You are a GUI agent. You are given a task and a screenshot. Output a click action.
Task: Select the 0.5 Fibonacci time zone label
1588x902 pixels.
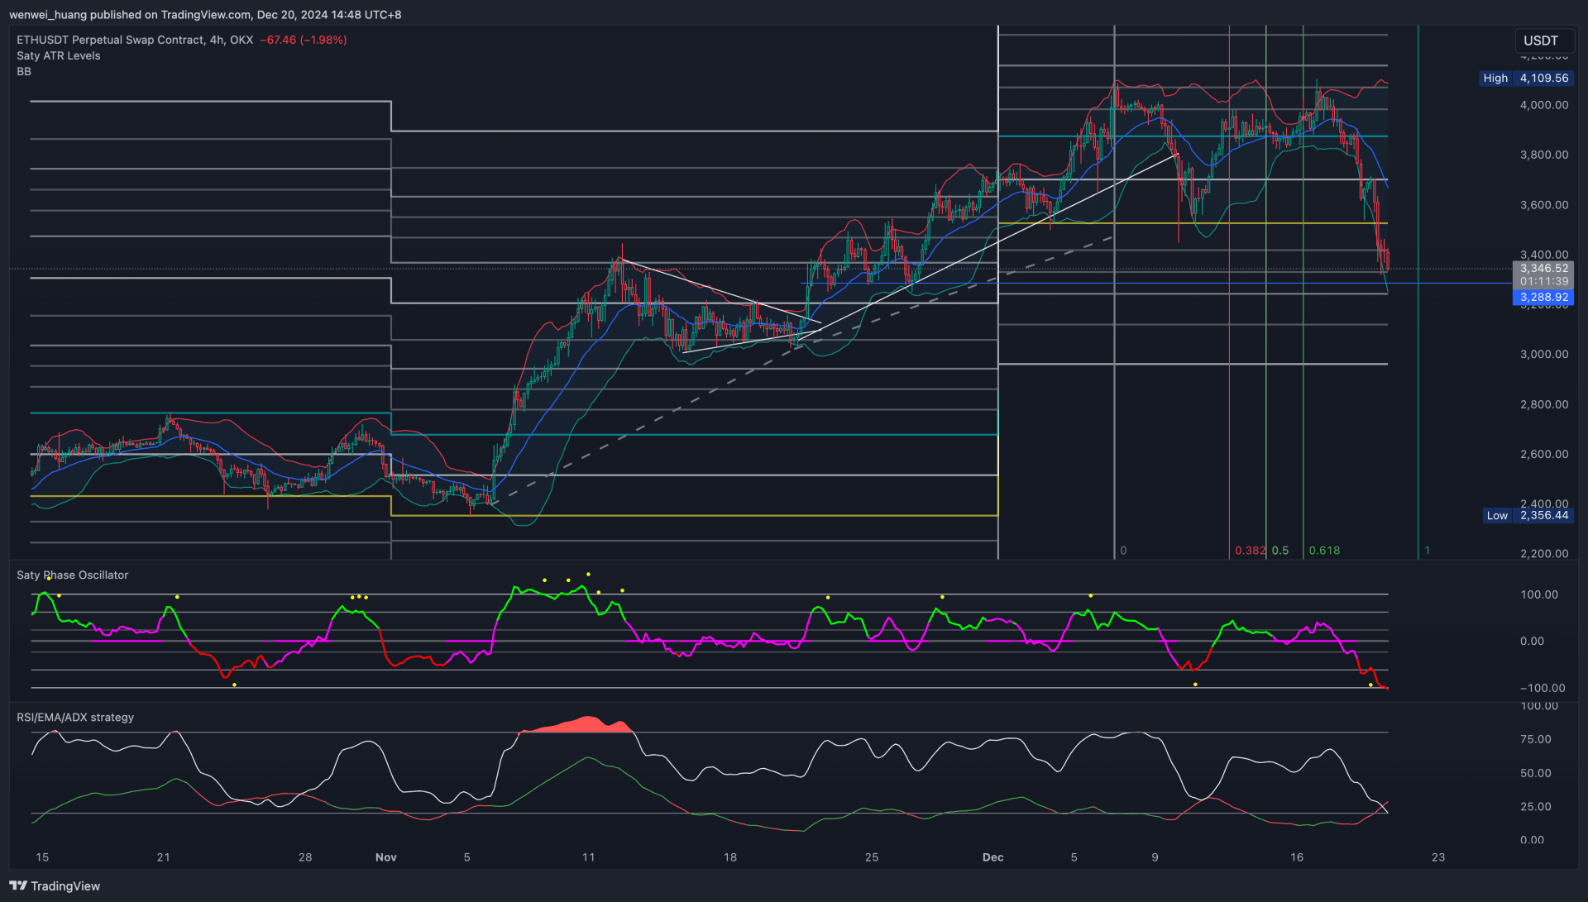click(x=1280, y=551)
